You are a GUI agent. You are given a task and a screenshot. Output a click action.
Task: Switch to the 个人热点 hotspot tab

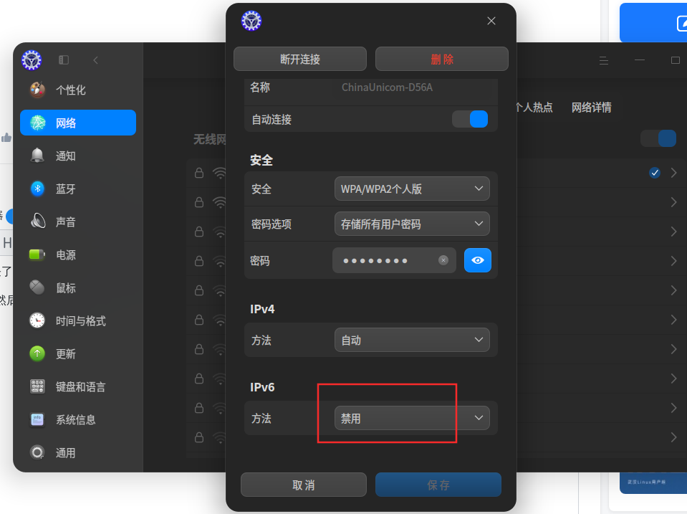point(534,108)
